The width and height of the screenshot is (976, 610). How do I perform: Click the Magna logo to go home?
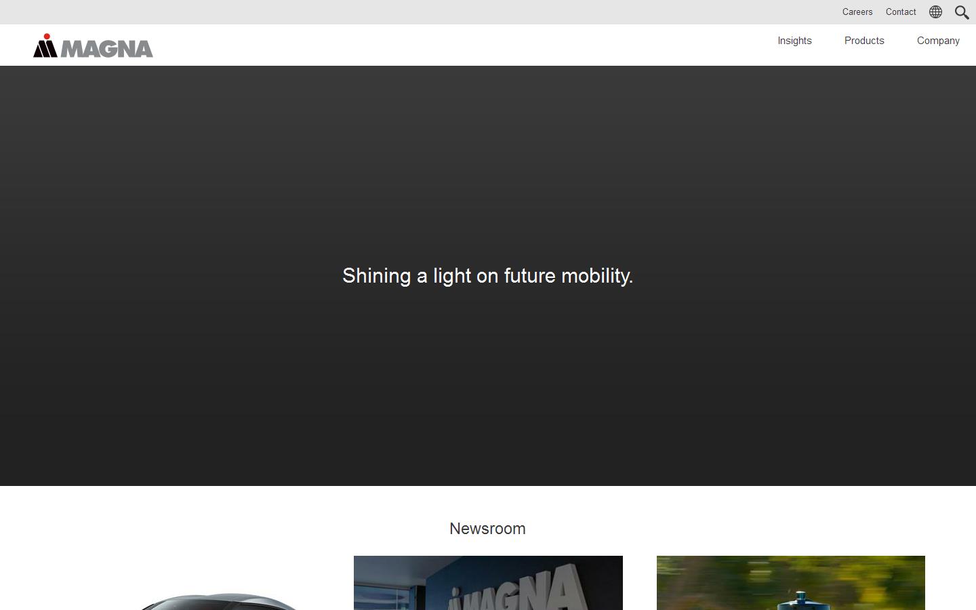pyautogui.click(x=93, y=46)
